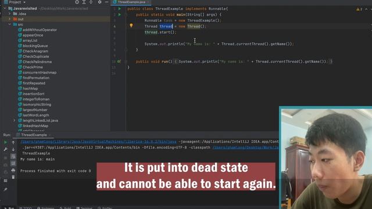Hide the Project tool window
This screenshot has height=209, width=372.
pos(107,2)
